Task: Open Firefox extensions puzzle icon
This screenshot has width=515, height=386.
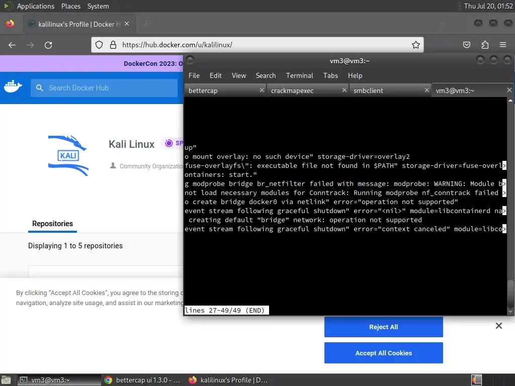Action: coord(485,45)
